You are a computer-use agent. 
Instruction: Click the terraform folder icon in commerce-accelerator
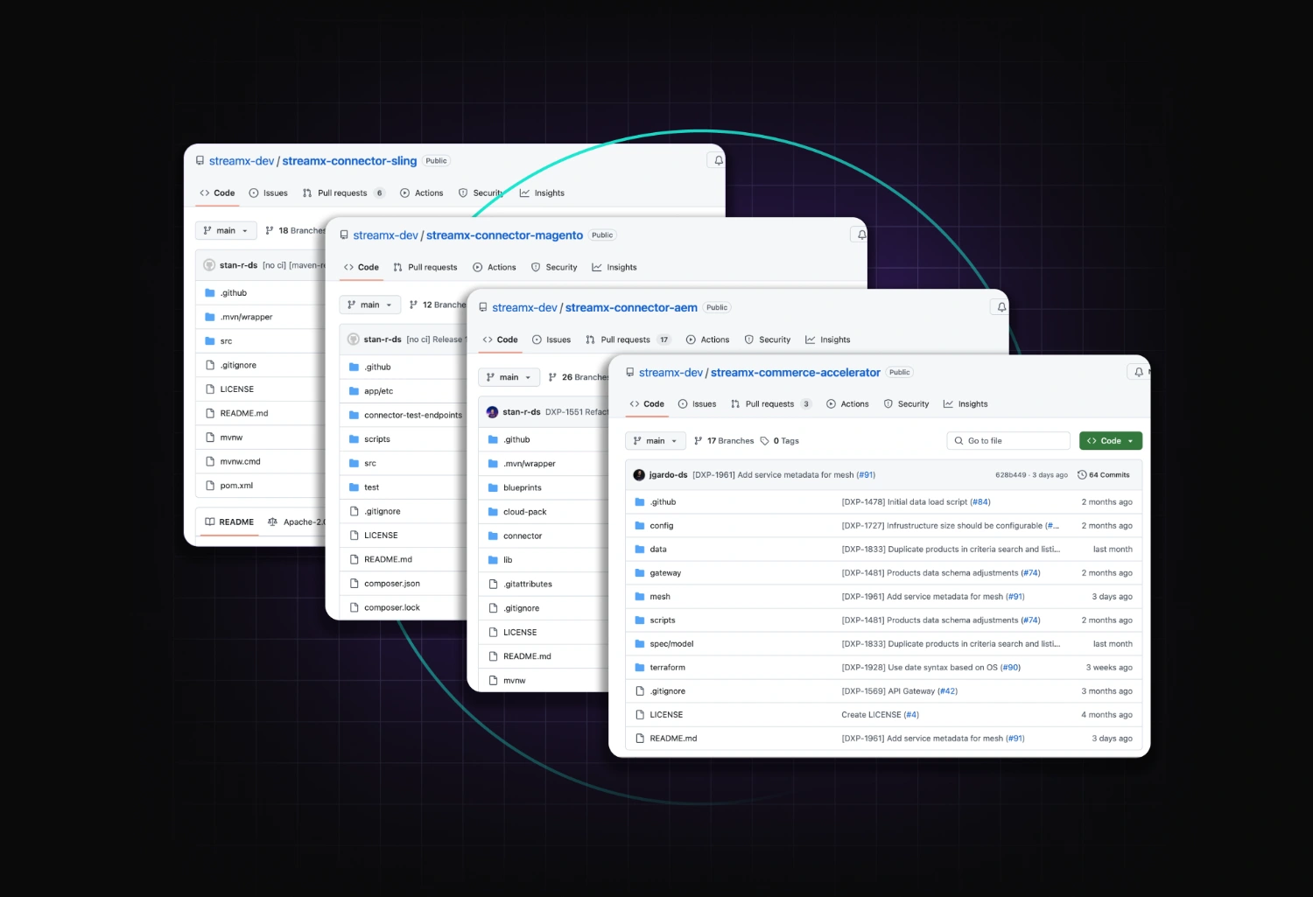[x=640, y=667]
